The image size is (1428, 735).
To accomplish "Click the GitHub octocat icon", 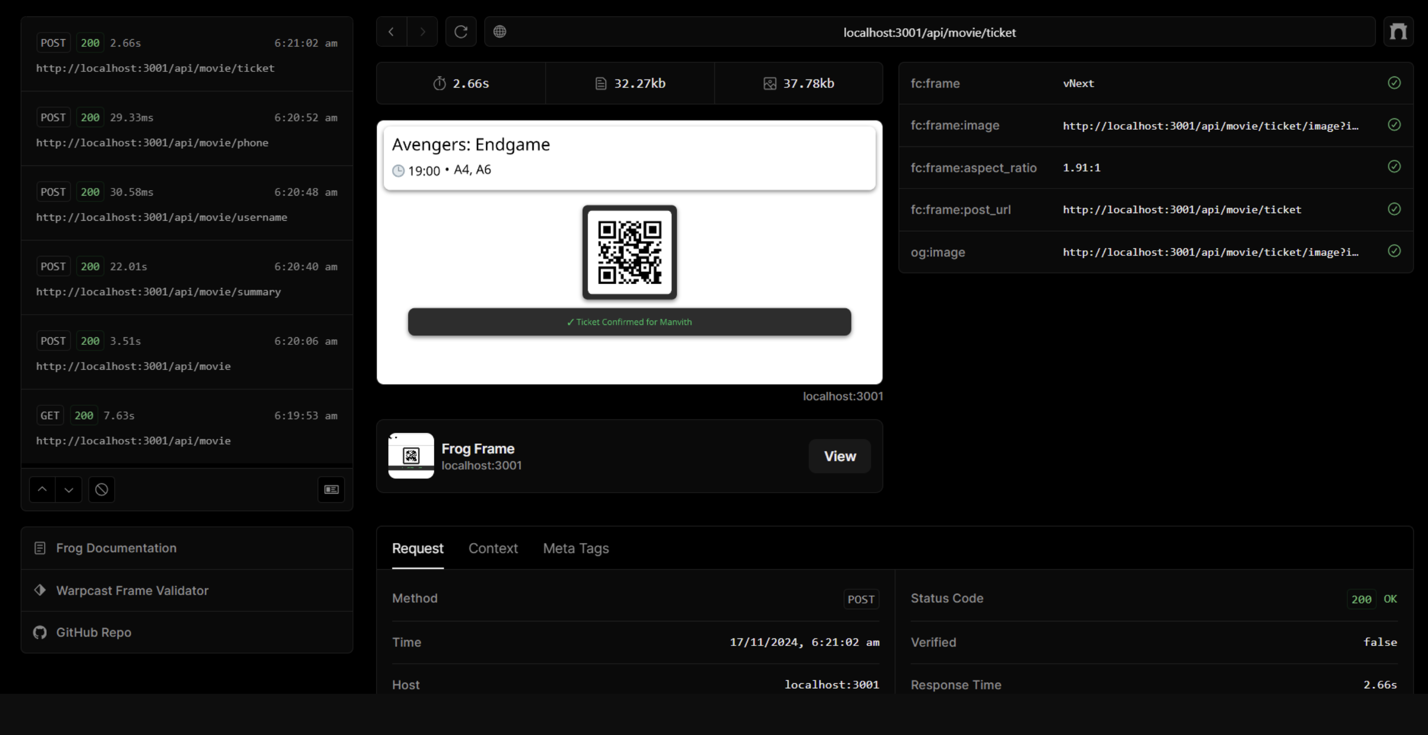I will point(40,632).
